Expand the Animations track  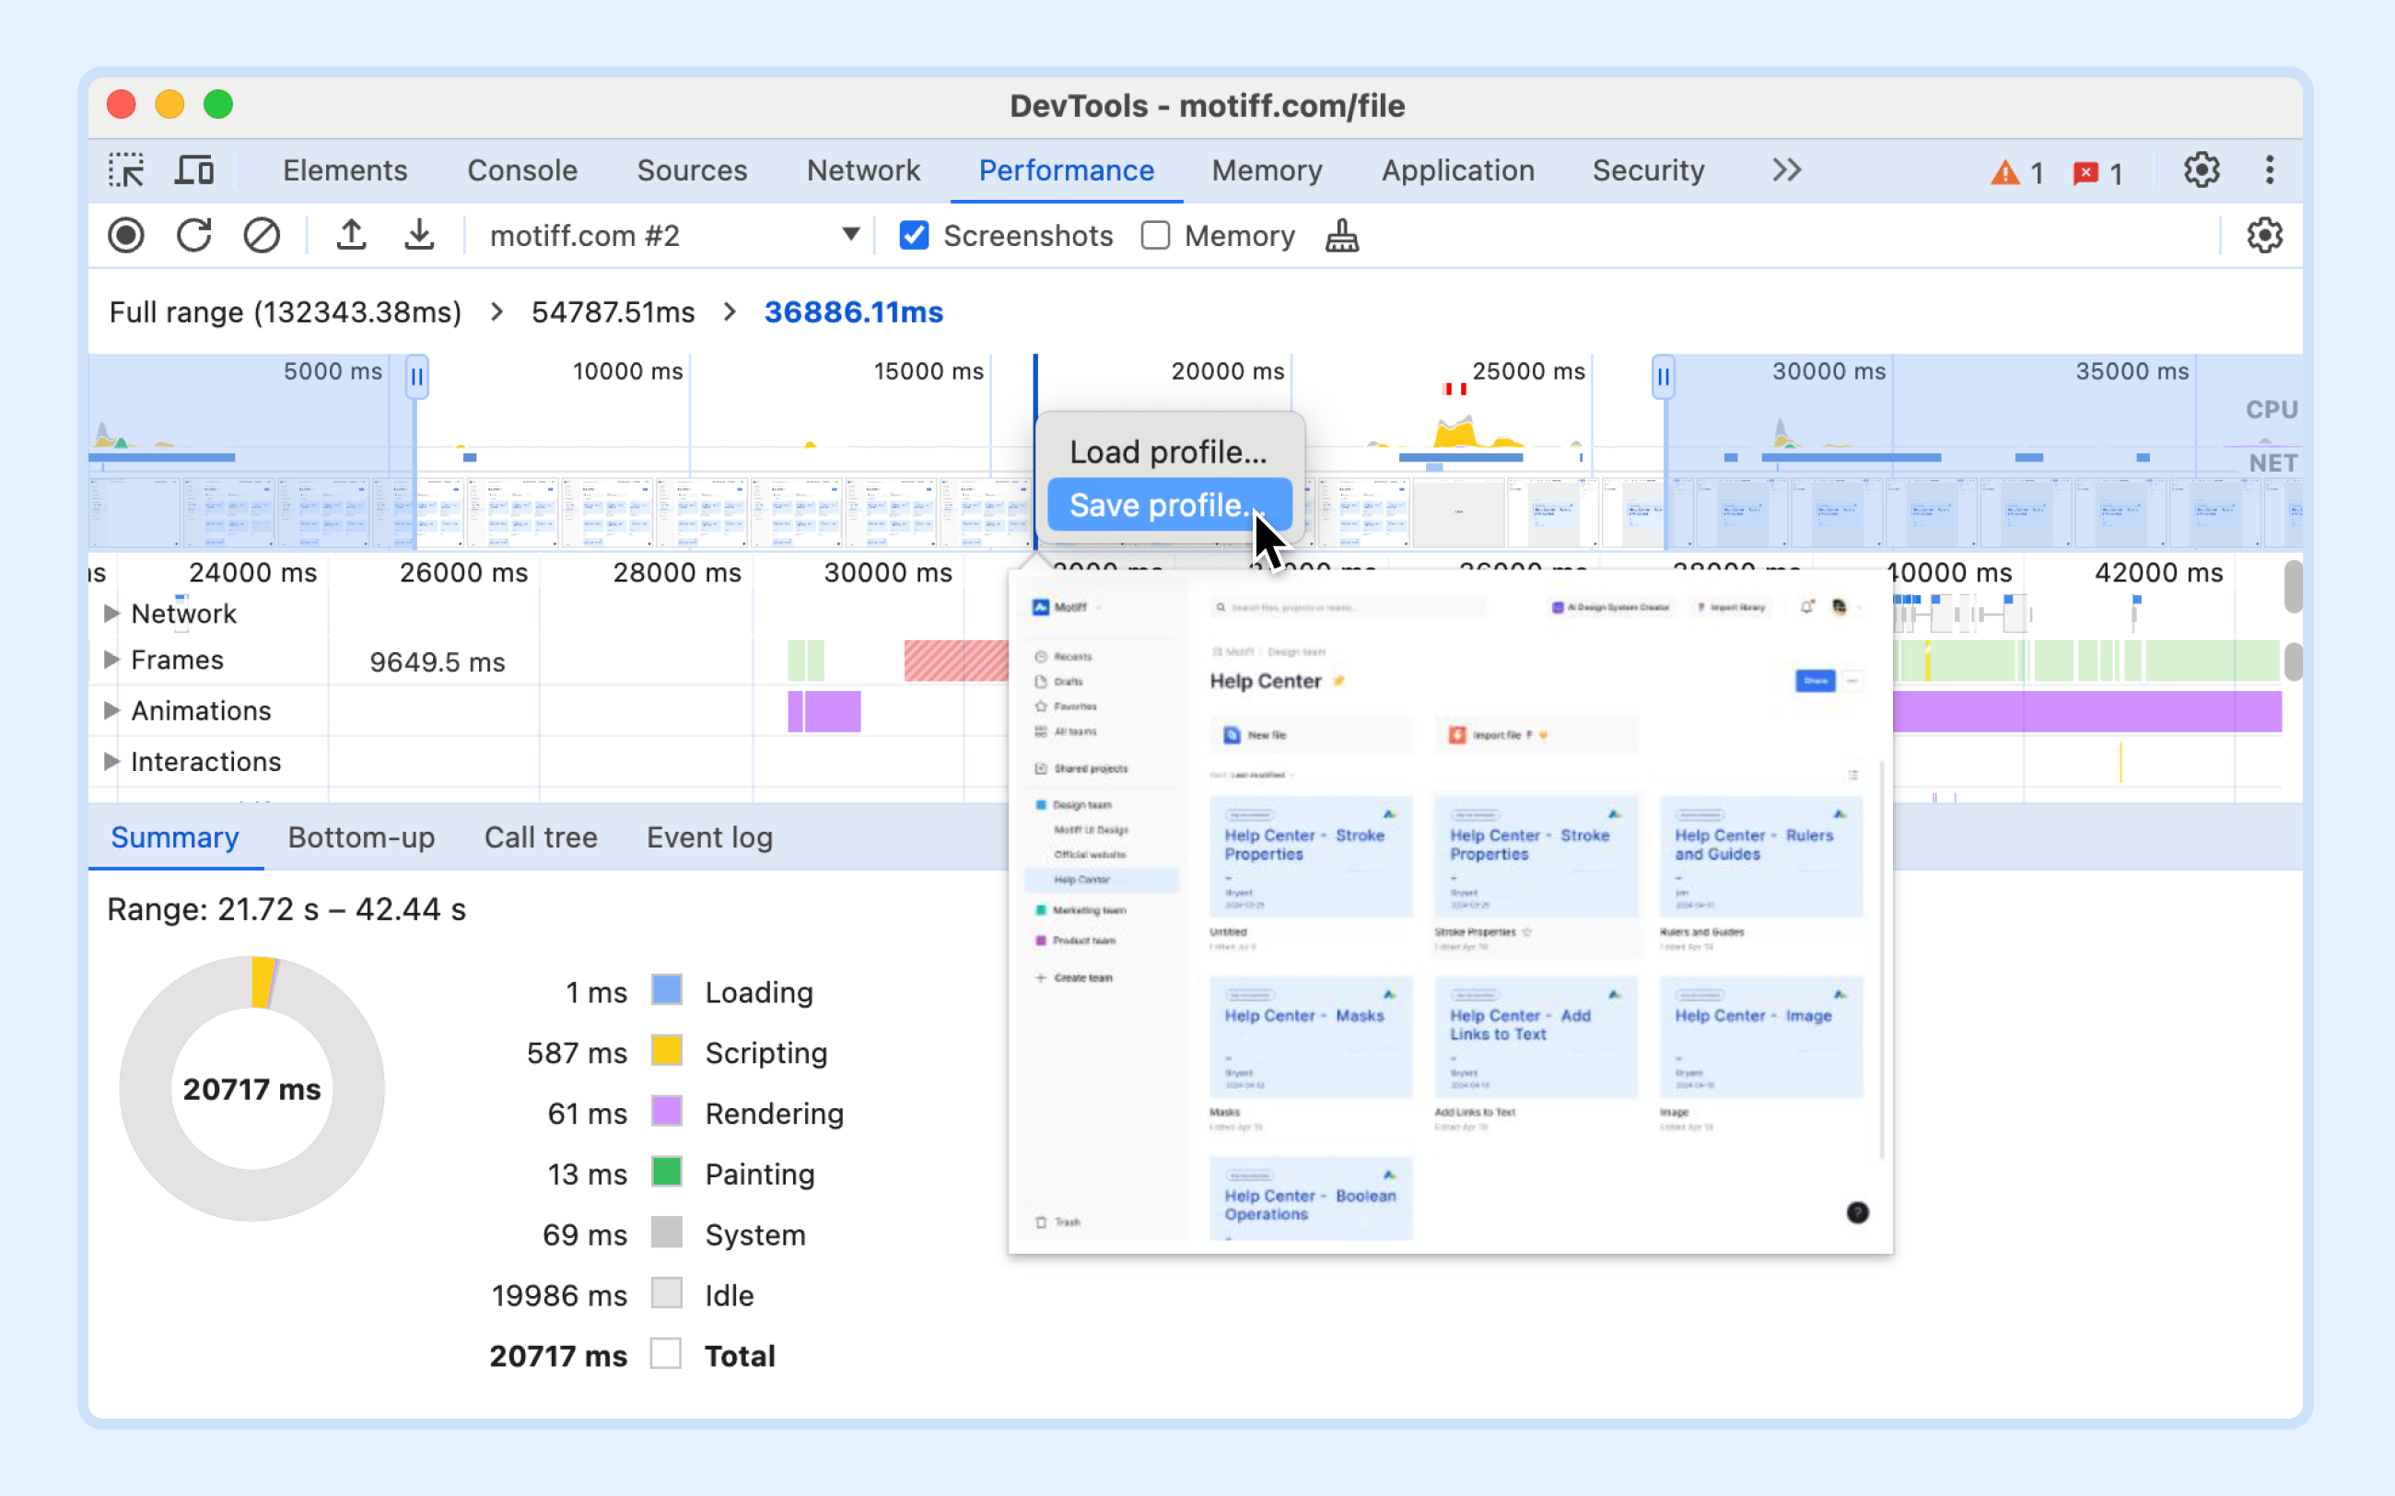pyautogui.click(x=111, y=710)
